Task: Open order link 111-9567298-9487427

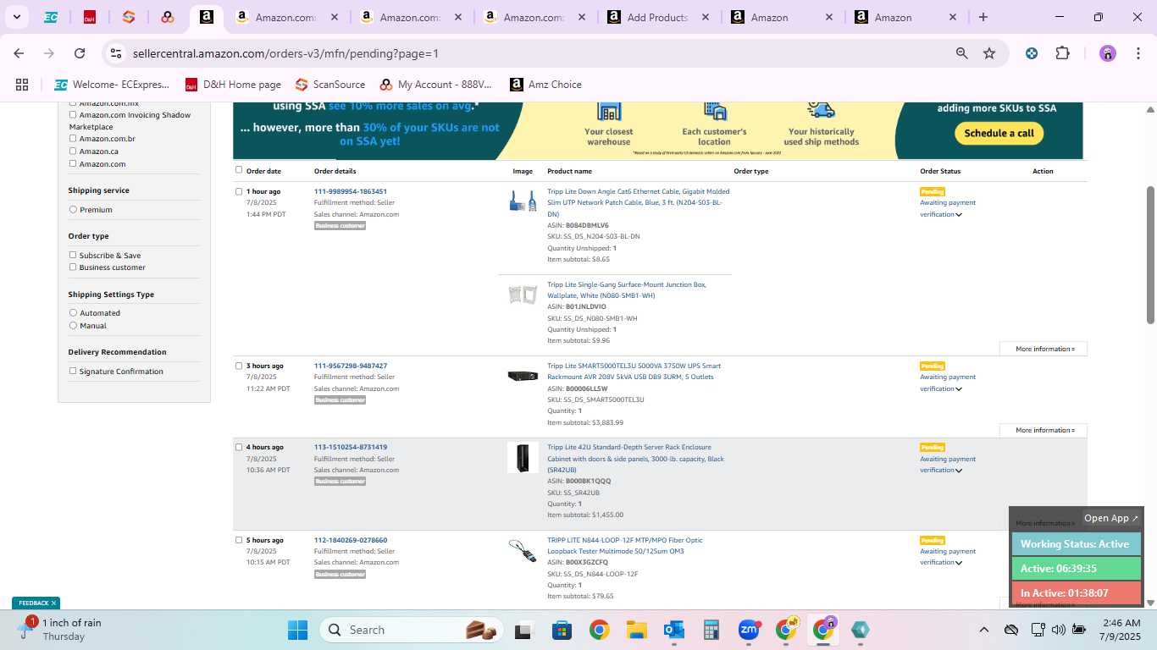Action: coord(351,366)
